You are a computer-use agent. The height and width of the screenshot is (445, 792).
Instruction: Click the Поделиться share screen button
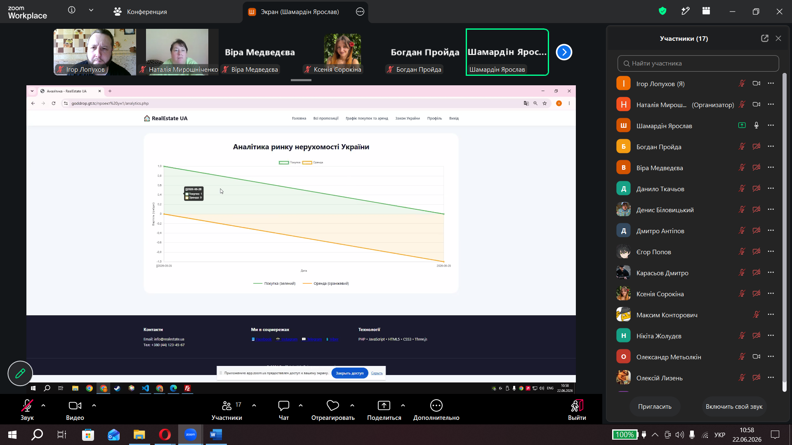[384, 410]
